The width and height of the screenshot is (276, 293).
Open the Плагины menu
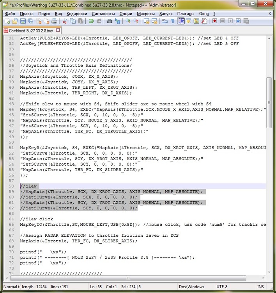point(186,14)
